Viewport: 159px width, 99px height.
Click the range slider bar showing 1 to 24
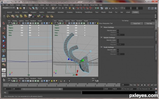[x=42, y=89]
